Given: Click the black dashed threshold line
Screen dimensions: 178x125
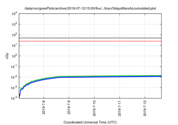Looking at the screenshot, I should pos(90,38).
